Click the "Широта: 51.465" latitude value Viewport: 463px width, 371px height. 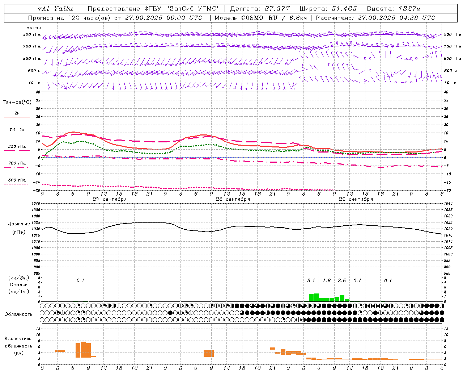328,9
